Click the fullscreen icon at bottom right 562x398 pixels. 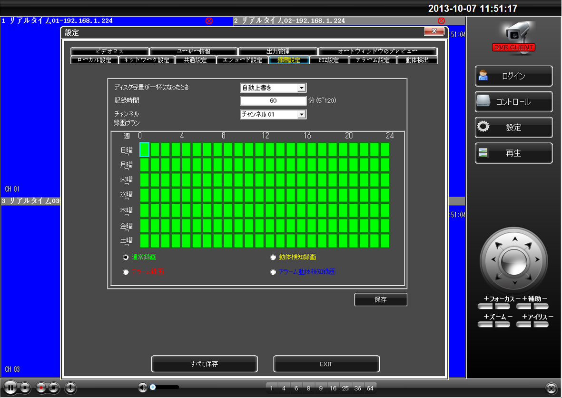[551, 388]
